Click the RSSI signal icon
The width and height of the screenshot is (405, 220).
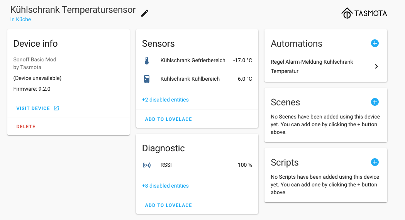pos(147,165)
